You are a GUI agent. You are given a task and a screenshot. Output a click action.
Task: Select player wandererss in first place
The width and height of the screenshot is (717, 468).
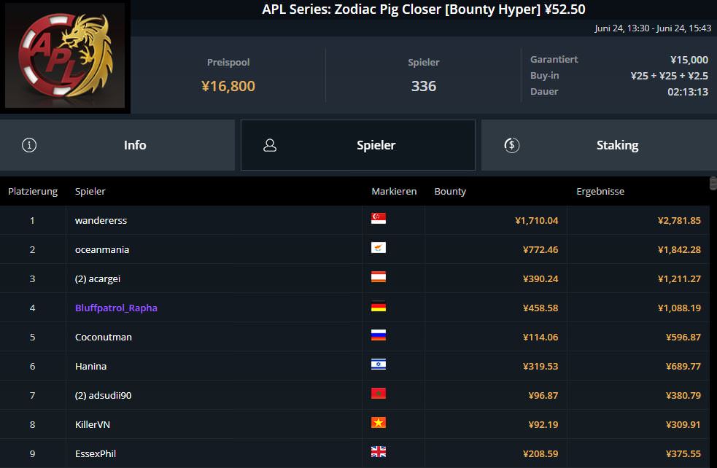click(x=101, y=220)
